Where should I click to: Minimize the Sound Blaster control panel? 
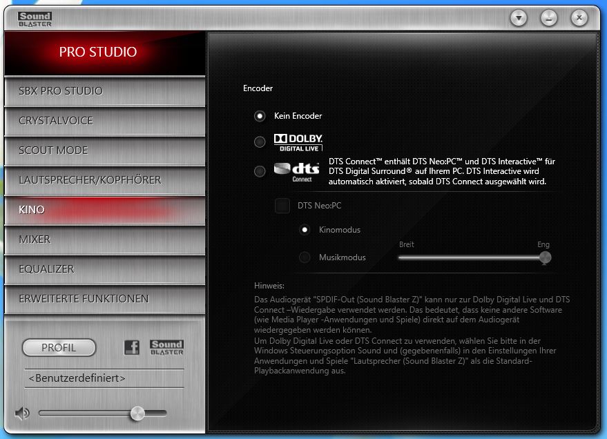[548, 18]
